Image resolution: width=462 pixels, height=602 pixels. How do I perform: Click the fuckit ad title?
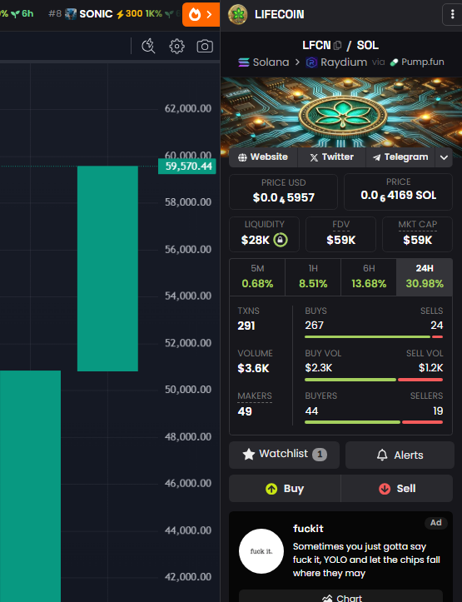coord(308,529)
